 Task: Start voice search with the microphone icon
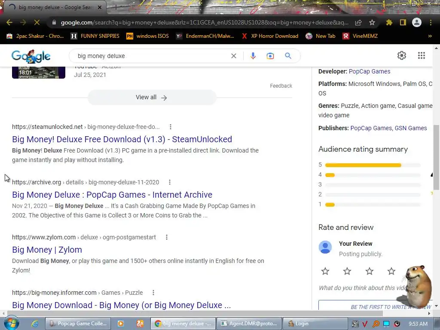click(x=253, y=56)
